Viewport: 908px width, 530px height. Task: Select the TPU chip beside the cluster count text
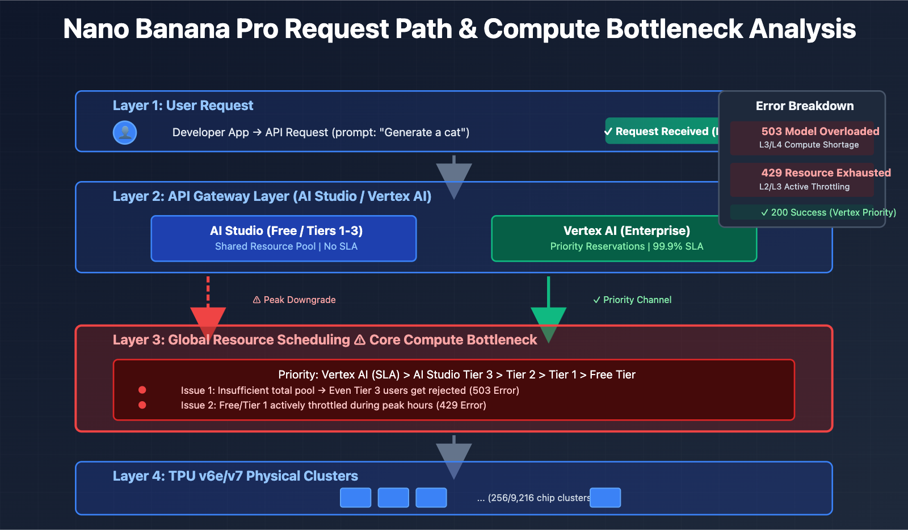coord(605,497)
